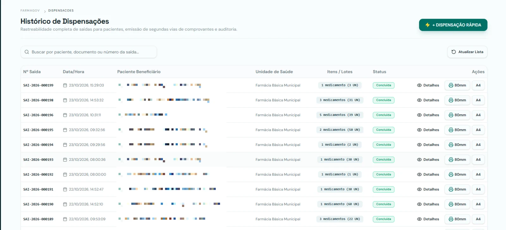Click the '1 medicamento (60 UN)' badge
506x230 pixels.
pyautogui.click(x=340, y=204)
